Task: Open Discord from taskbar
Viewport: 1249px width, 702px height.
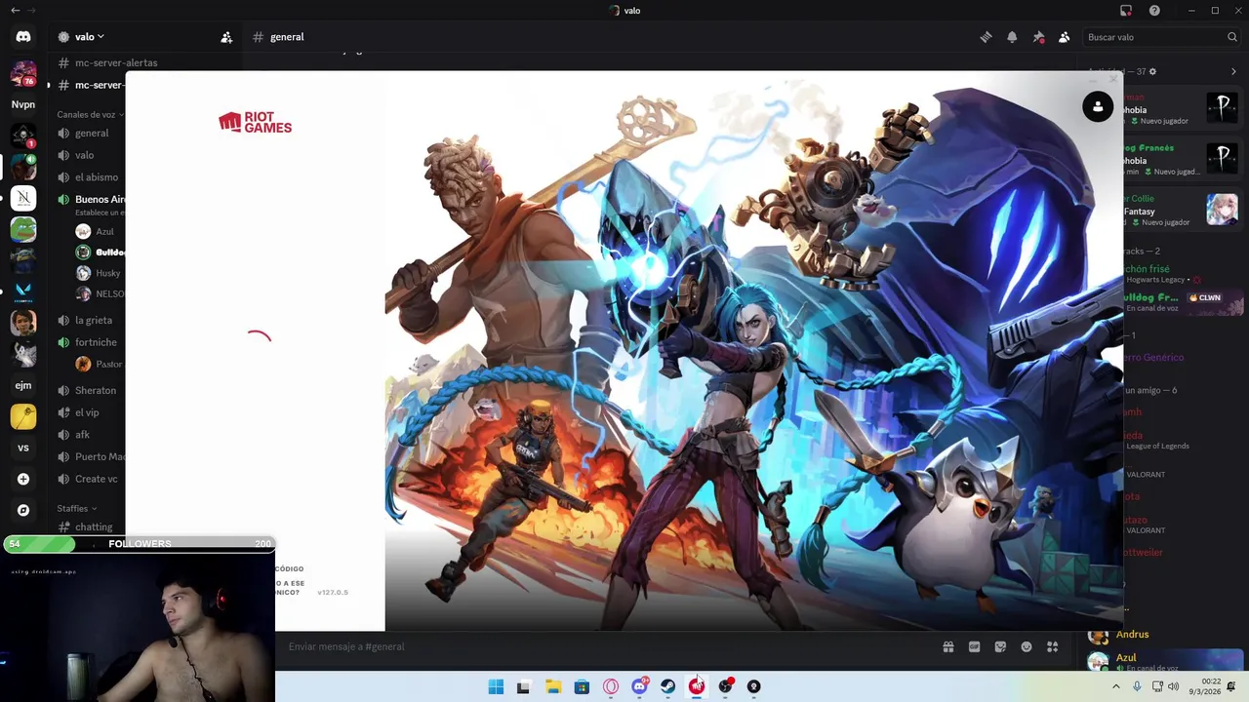Action: (639, 686)
